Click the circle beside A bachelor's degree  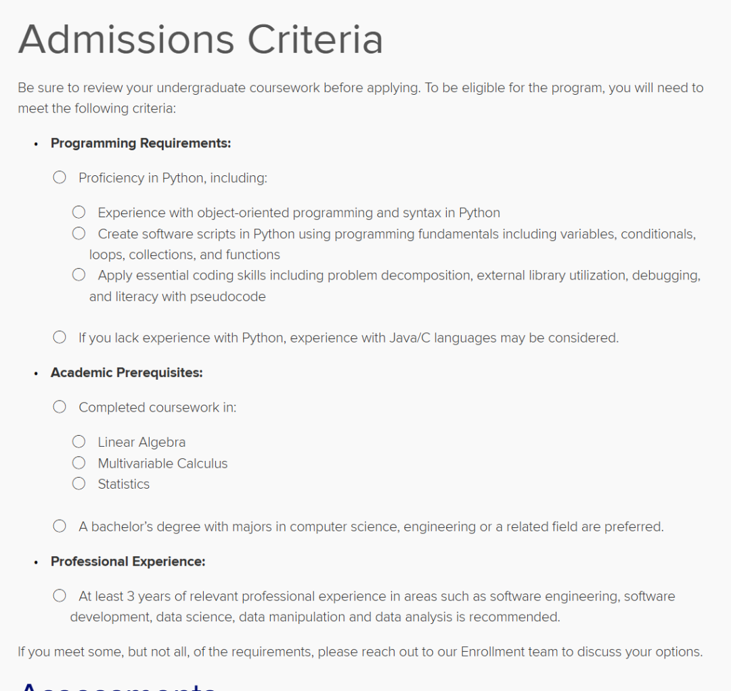pyautogui.click(x=60, y=526)
